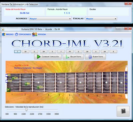Select the F root note button

pyautogui.click(x=61, y=52)
